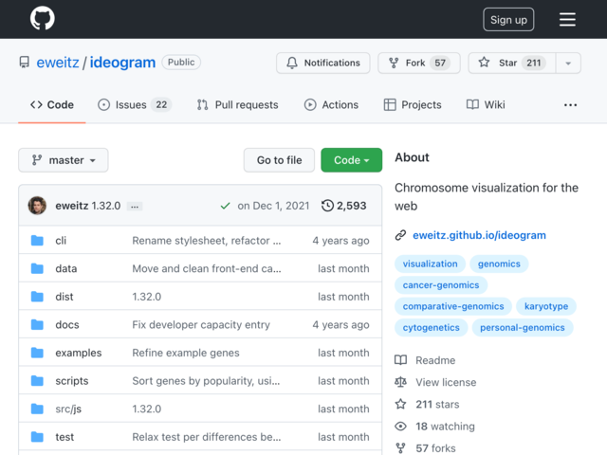Screen dimensions: 607x455
Task: Open the examples folder
Action: pos(78,353)
